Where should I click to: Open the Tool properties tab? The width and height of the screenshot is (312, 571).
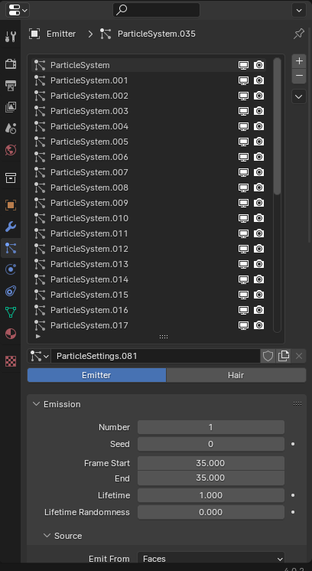pyautogui.click(x=11, y=37)
